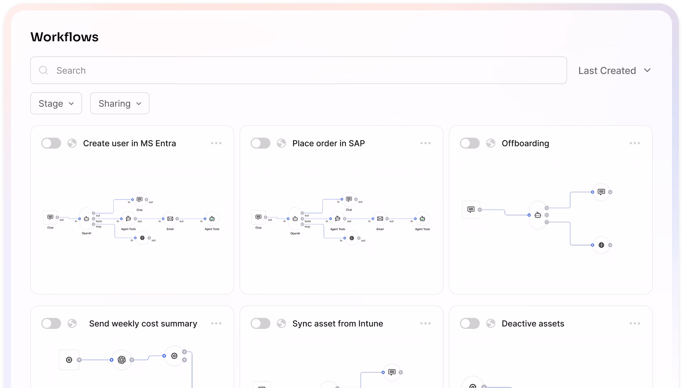Open the Place order in SAP diagram preview
This screenshot has height=388, width=683.
341,220
